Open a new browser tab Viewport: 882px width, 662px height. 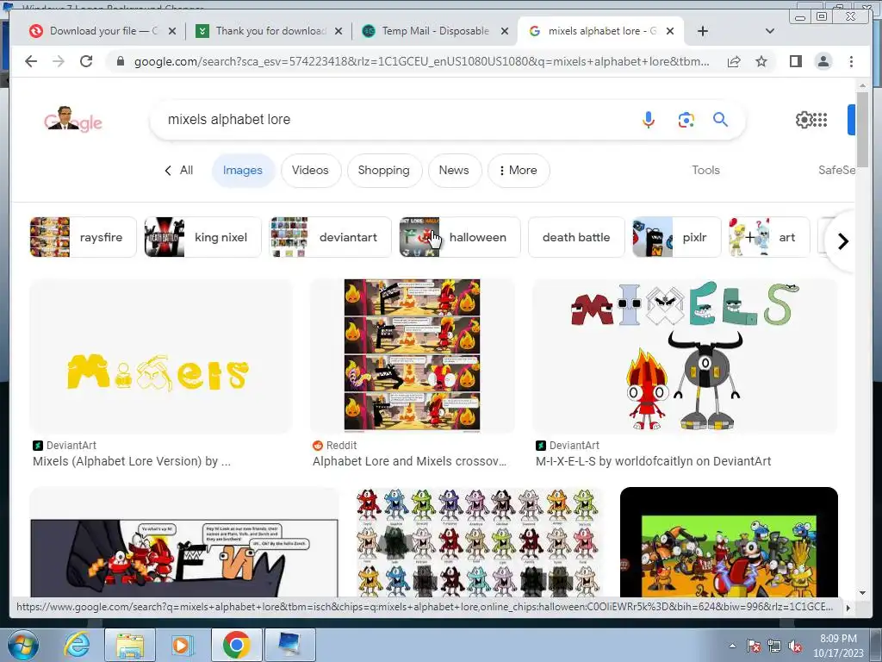[703, 31]
